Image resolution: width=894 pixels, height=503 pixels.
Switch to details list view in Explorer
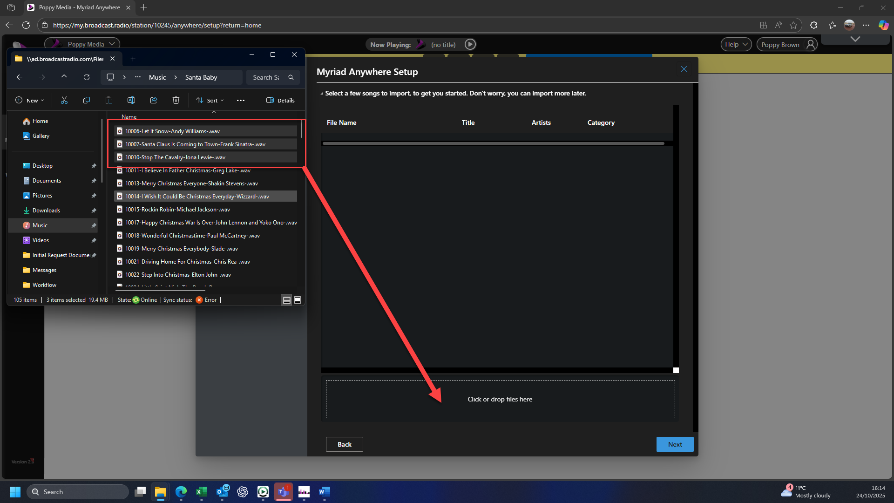coord(287,300)
